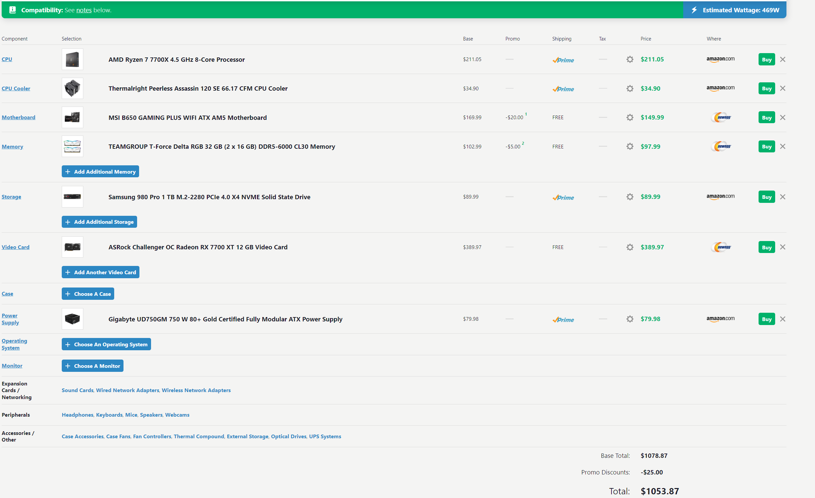Open the Motherboard component link
This screenshot has width=815, height=498.
19,117
